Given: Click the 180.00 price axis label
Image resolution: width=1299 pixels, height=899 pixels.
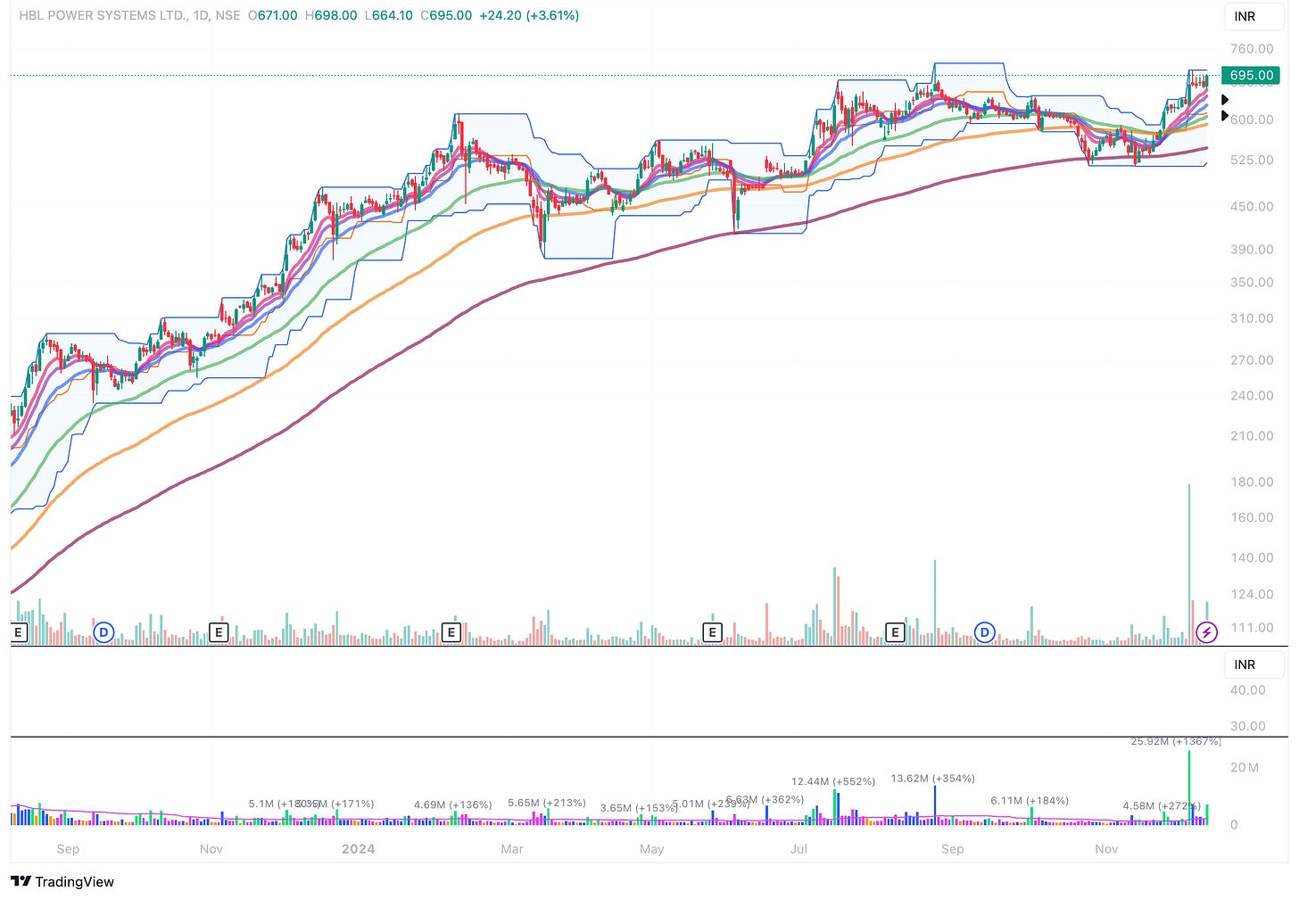Looking at the screenshot, I should [x=1252, y=482].
